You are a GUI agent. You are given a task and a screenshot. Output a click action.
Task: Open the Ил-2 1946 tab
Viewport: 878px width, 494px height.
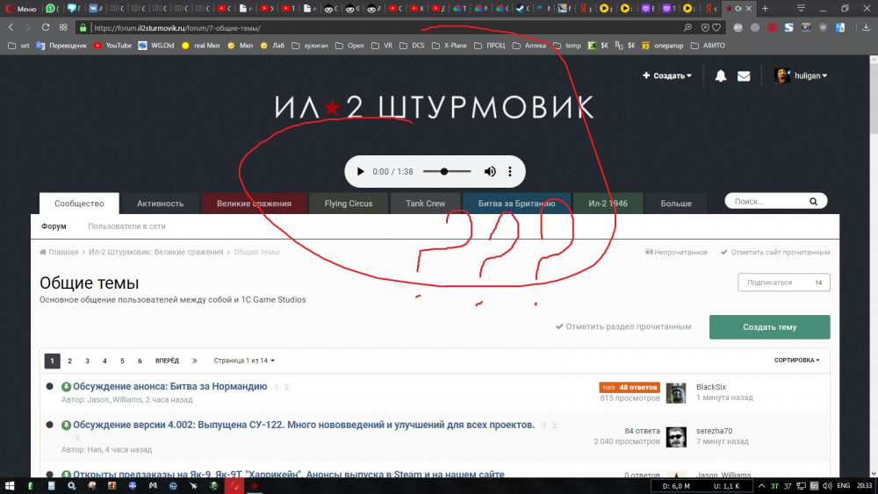[608, 204]
